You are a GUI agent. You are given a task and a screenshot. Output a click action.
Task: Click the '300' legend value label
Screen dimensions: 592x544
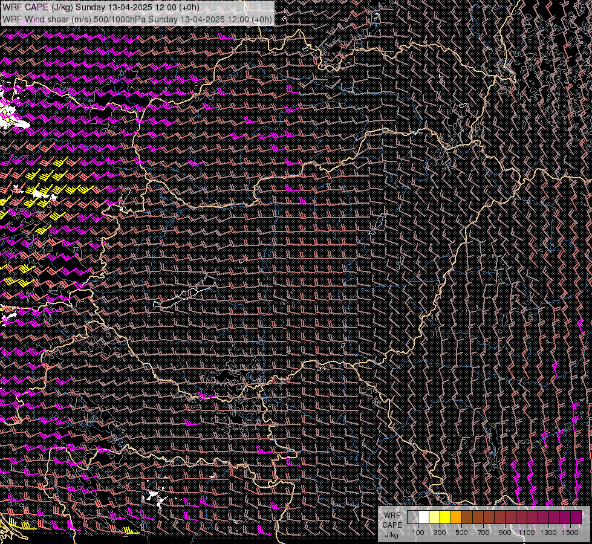(x=440, y=533)
